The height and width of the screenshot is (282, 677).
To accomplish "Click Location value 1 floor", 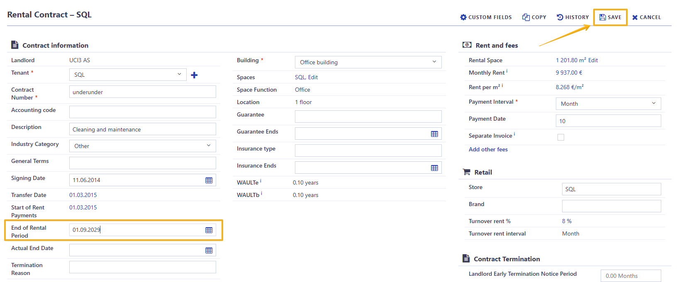I will (303, 102).
